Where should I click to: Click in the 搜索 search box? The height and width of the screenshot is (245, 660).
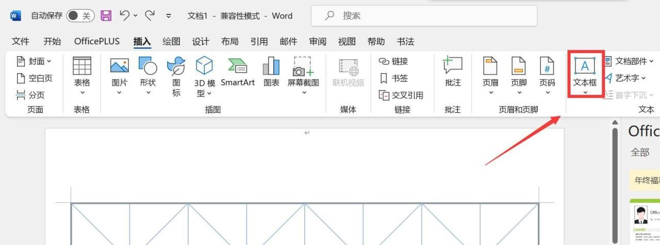coord(424,16)
